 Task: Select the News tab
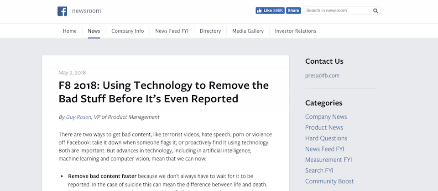pyautogui.click(x=94, y=31)
